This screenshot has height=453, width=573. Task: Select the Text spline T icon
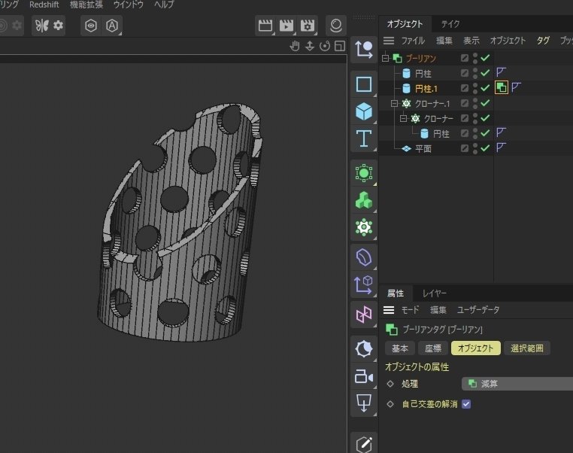(x=364, y=138)
